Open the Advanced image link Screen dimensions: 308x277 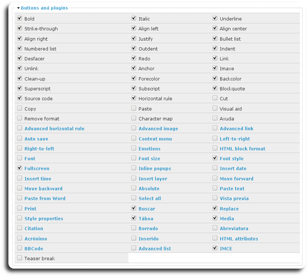158,128
